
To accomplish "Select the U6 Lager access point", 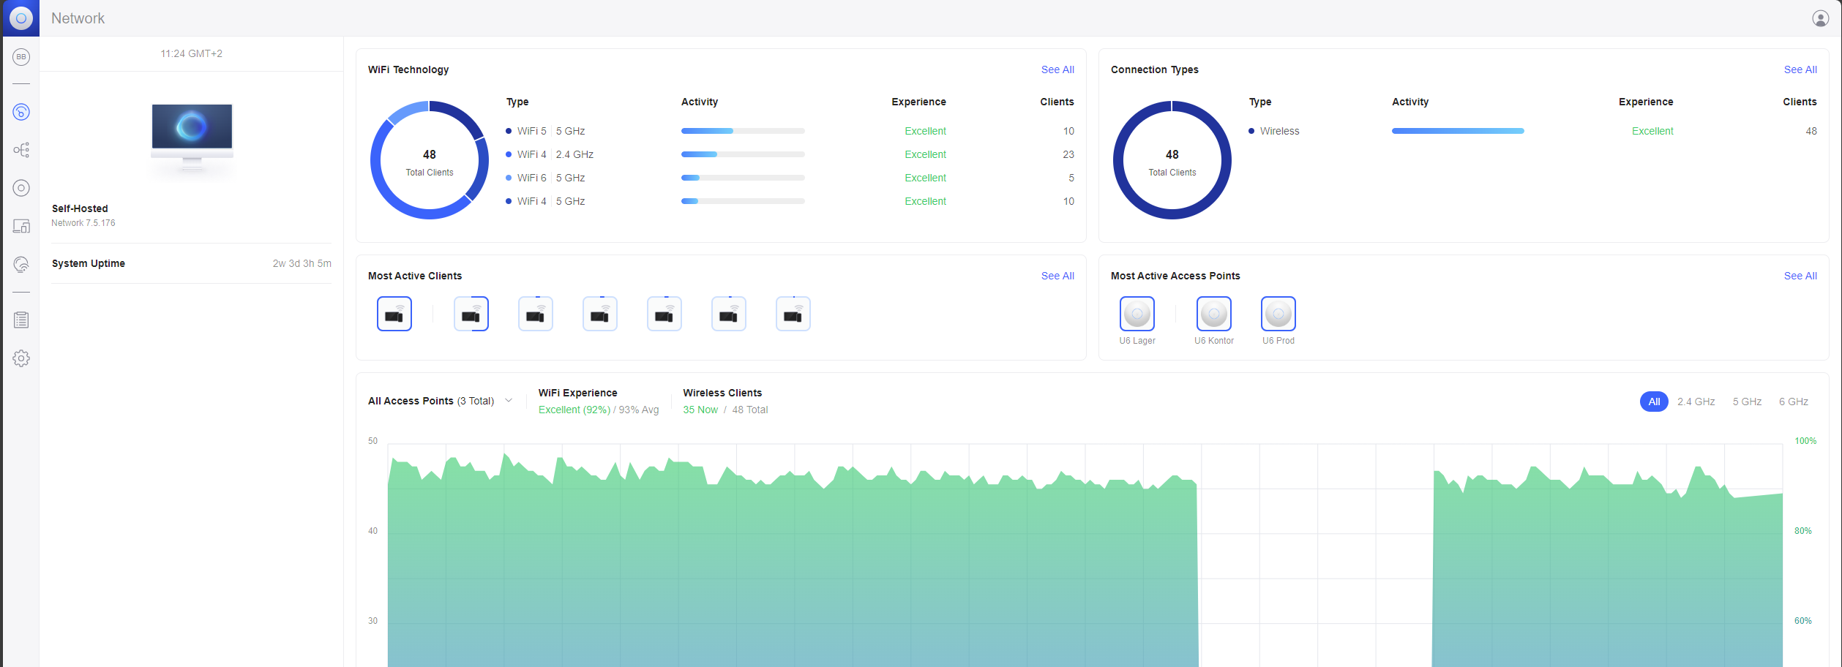I will [x=1137, y=314].
